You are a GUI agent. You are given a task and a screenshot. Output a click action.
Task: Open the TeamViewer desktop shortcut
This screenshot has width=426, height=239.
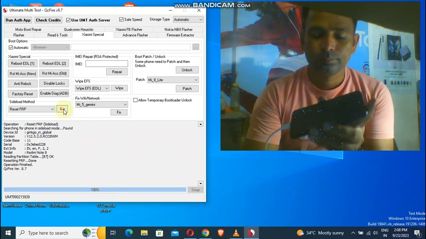12,205
